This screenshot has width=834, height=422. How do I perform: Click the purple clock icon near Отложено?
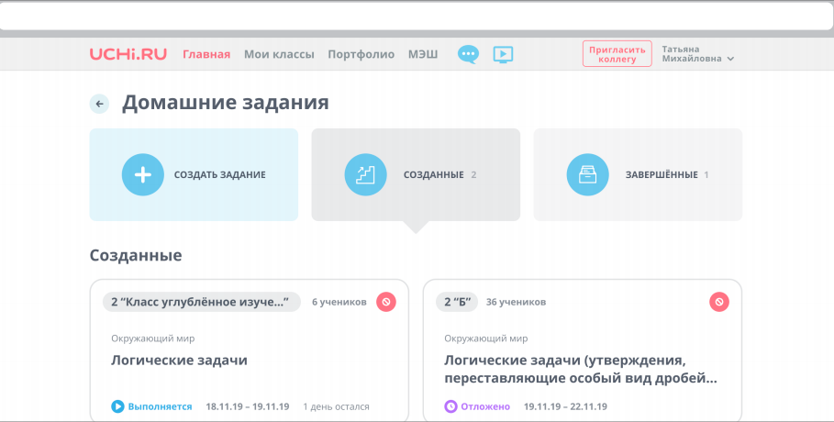click(450, 406)
